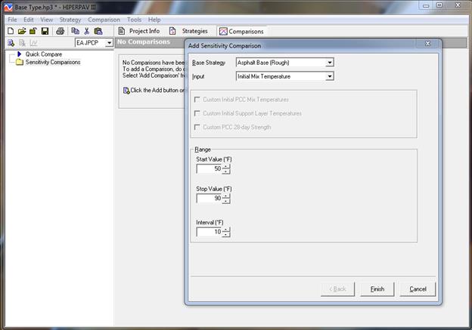
Task: Click the Copy toolbar icon
Action: (x=76, y=31)
